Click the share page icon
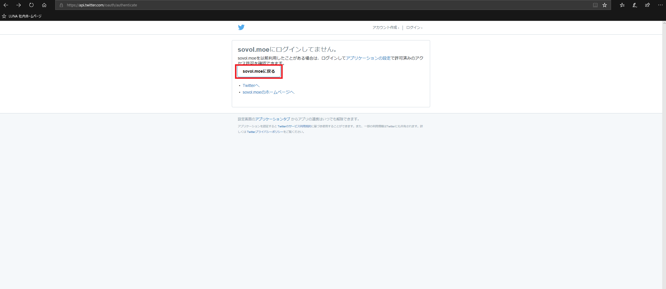 648,5
